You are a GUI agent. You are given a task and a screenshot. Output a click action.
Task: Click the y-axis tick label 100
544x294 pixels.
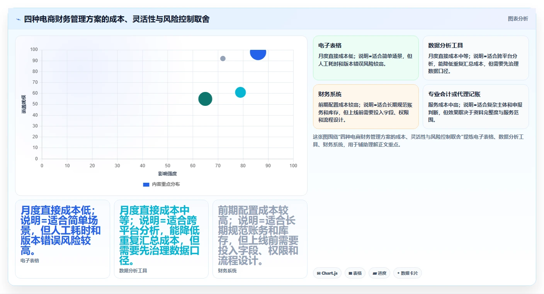tap(34, 49)
